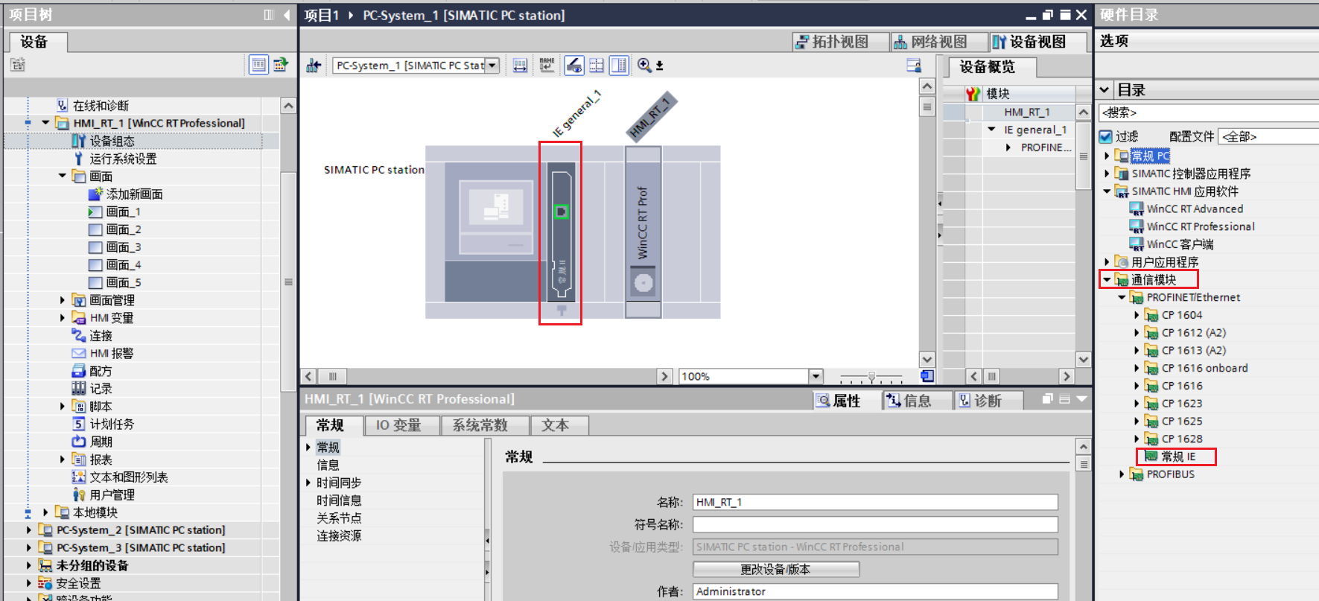Expand the 画面管理 tree node
Image resolution: width=1319 pixels, height=601 pixels.
[63, 300]
